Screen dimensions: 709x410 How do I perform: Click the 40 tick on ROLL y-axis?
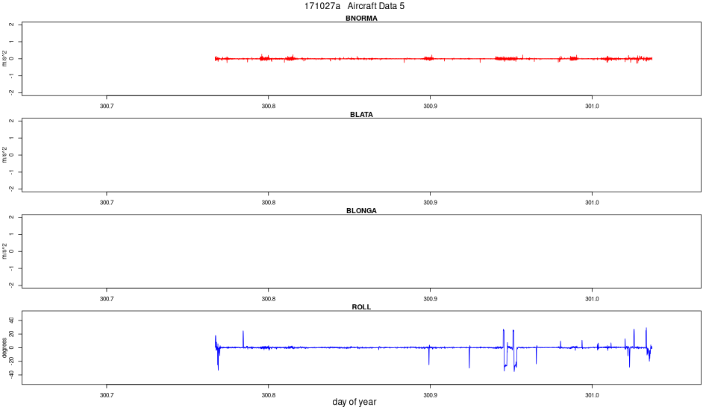click(12, 321)
